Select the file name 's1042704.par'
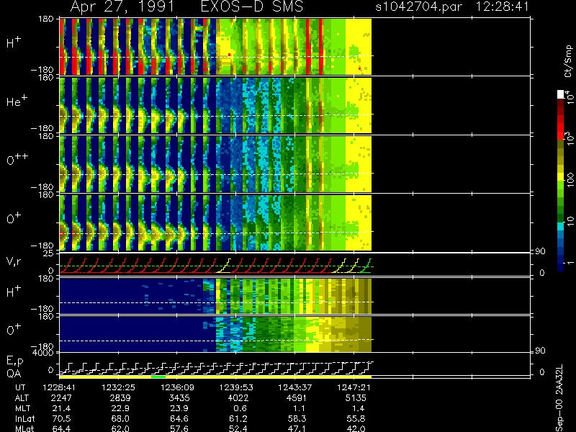Screen dimensions: 576x432 pyautogui.click(x=418, y=6)
